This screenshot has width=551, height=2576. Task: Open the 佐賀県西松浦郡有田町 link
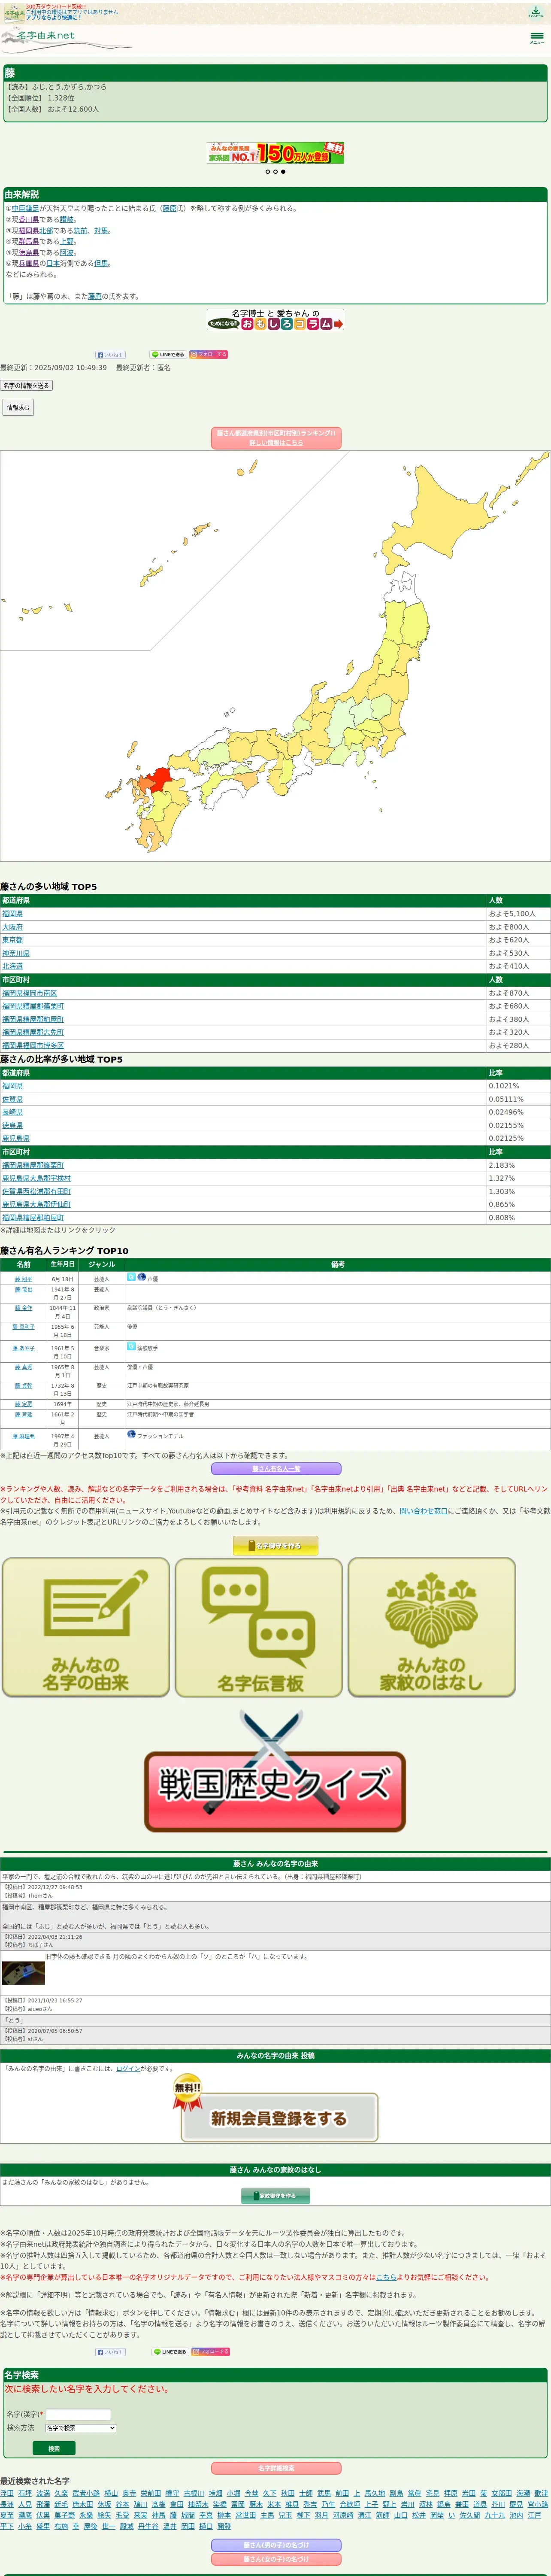pyautogui.click(x=36, y=1191)
